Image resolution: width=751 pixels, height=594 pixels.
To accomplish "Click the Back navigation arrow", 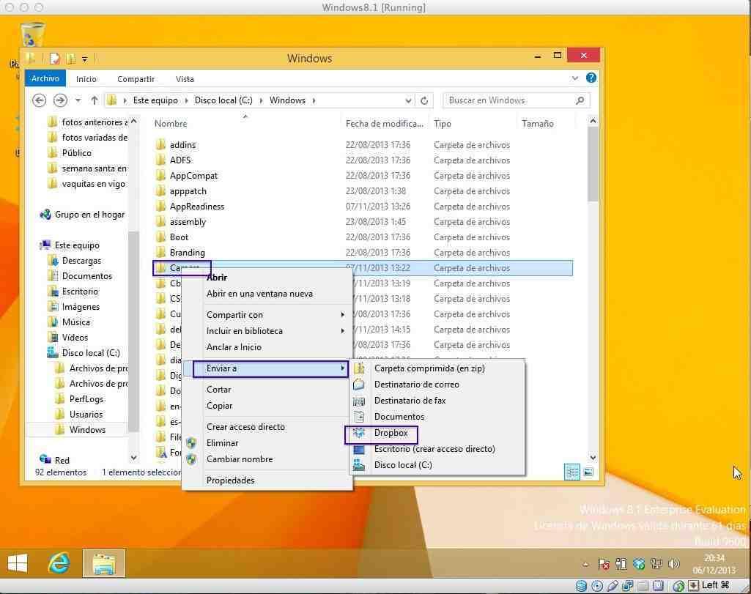I will point(40,100).
